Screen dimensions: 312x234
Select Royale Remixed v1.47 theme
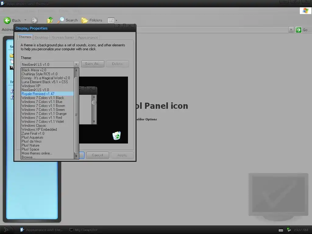tap(47, 94)
